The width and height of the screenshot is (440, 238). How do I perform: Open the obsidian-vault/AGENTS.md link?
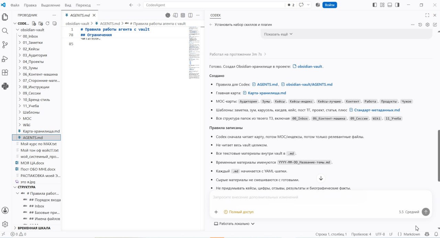(307, 84)
